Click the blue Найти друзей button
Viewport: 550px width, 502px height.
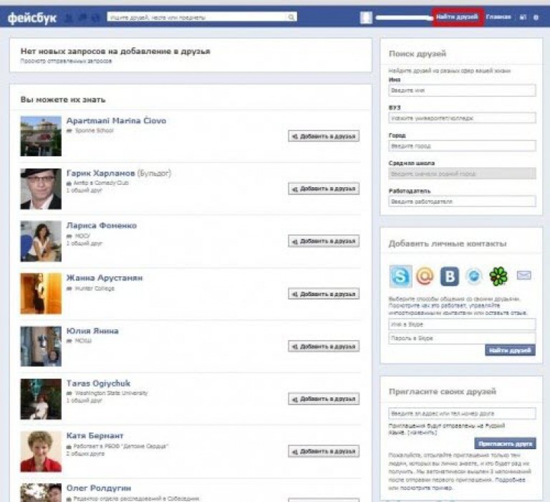coord(510,350)
